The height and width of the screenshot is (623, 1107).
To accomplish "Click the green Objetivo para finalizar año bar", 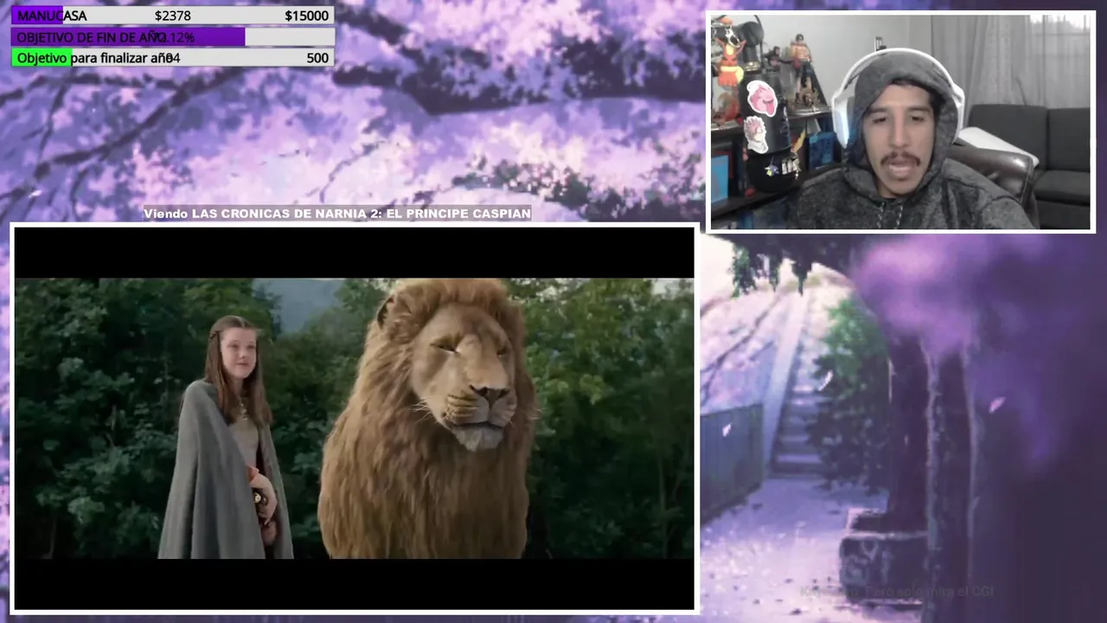I will pyautogui.click(x=173, y=58).
